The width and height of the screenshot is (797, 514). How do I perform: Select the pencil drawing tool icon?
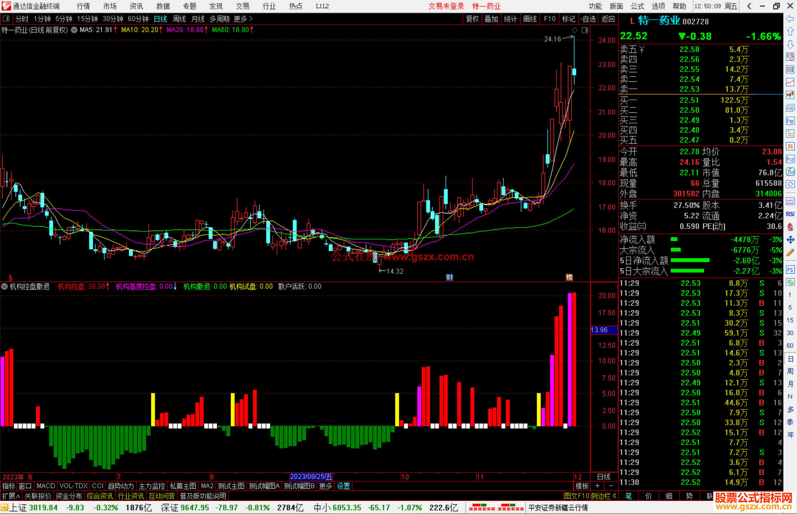click(790, 252)
